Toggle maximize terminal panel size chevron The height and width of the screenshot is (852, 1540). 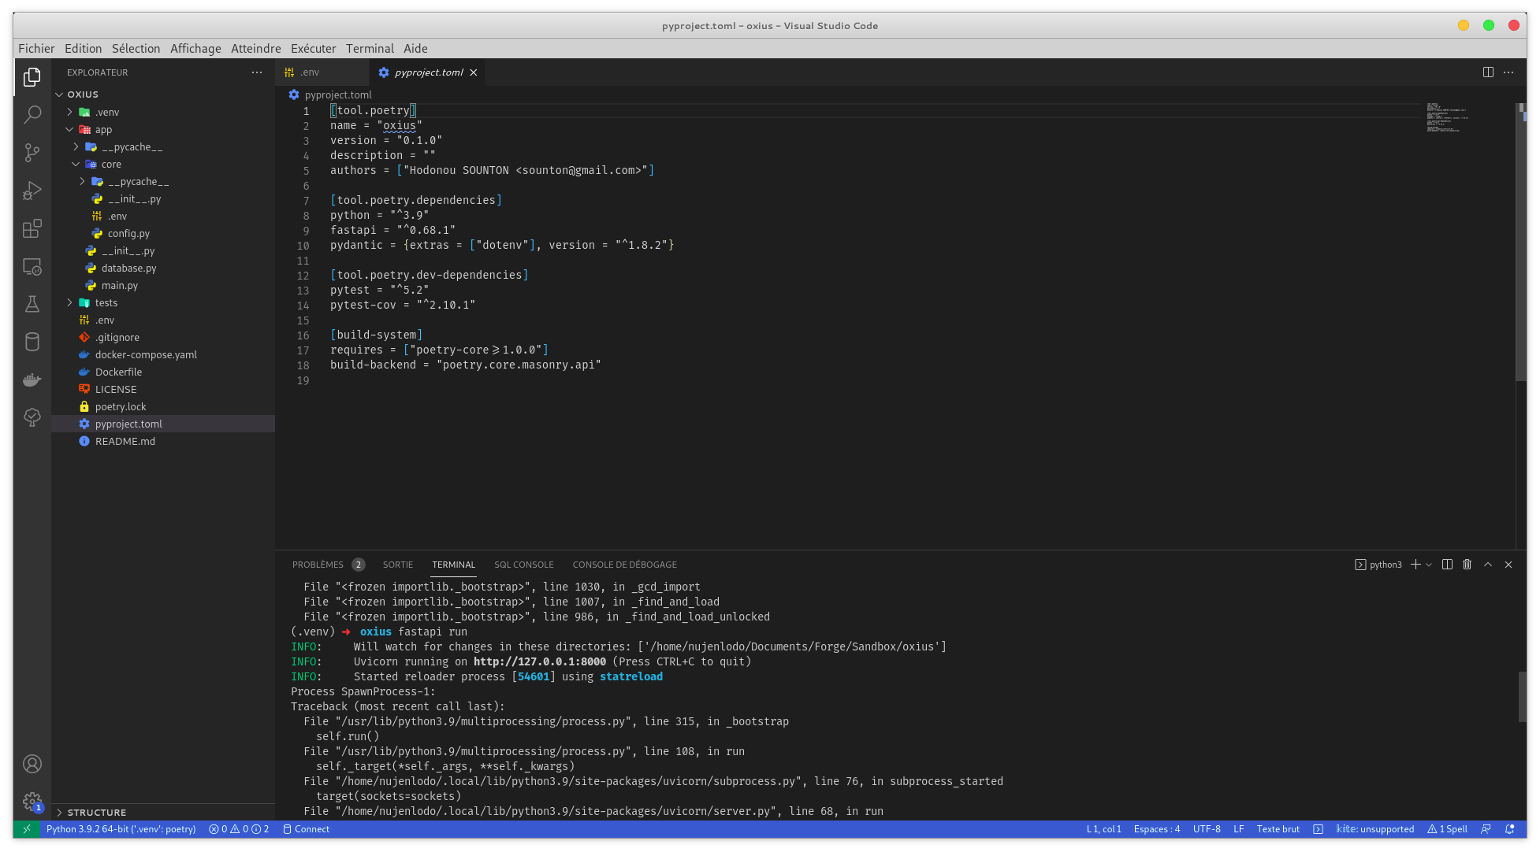click(1488, 565)
